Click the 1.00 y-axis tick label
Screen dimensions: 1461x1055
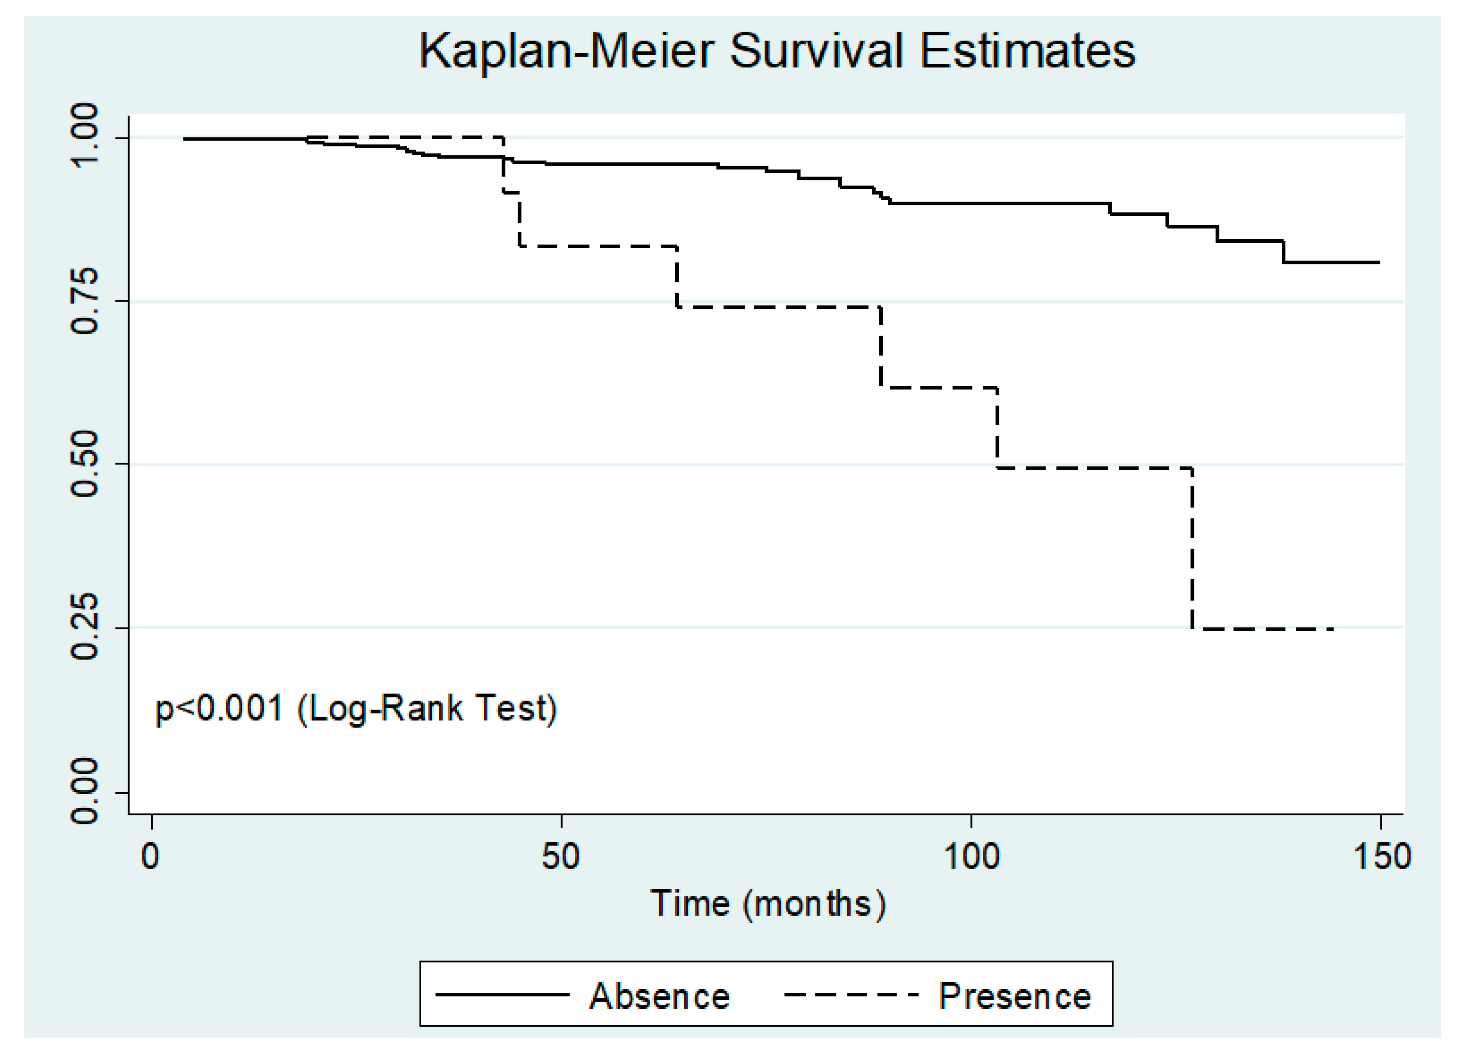coord(84,137)
